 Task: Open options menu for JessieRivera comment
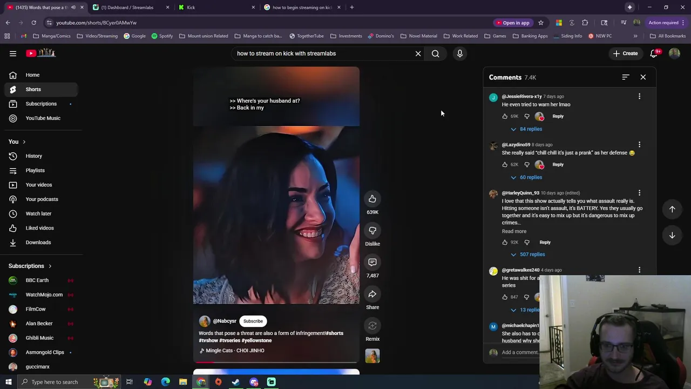coord(639,96)
